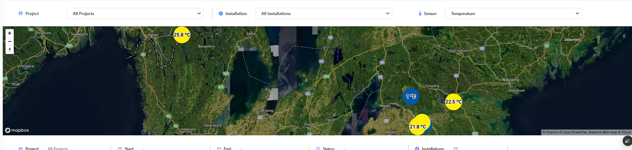Open the Mapbox logo link

click(17, 130)
